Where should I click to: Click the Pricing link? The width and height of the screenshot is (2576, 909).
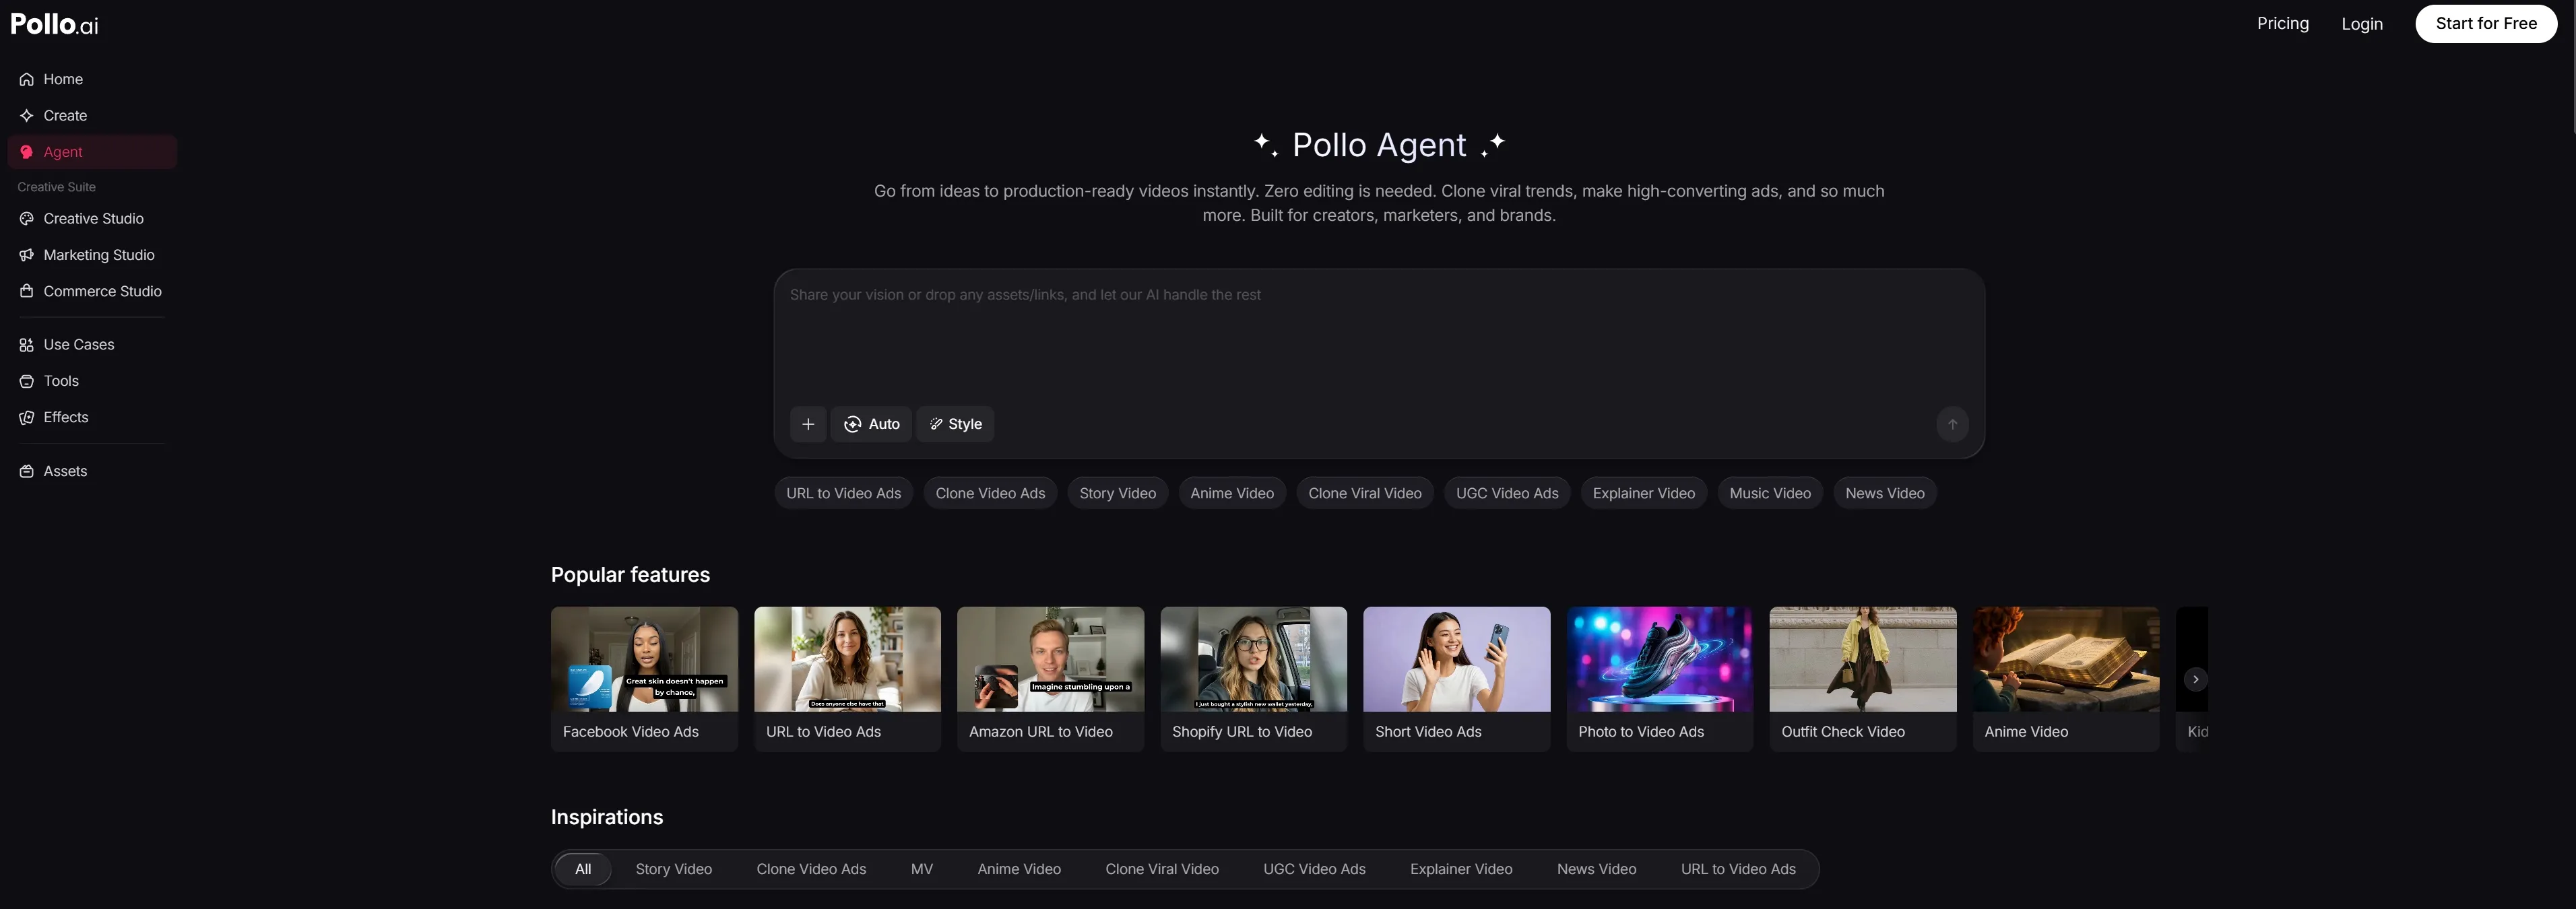coord(2282,23)
